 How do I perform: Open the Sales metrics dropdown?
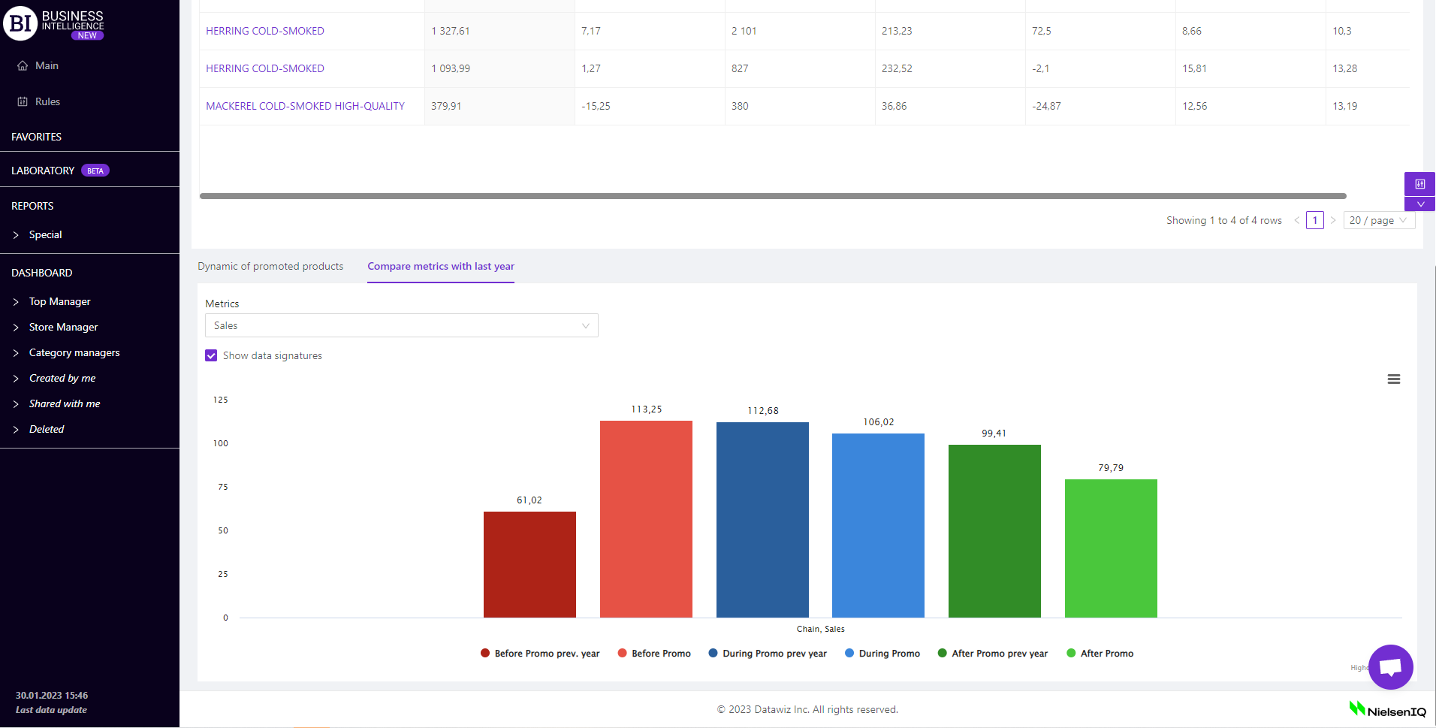coord(401,325)
